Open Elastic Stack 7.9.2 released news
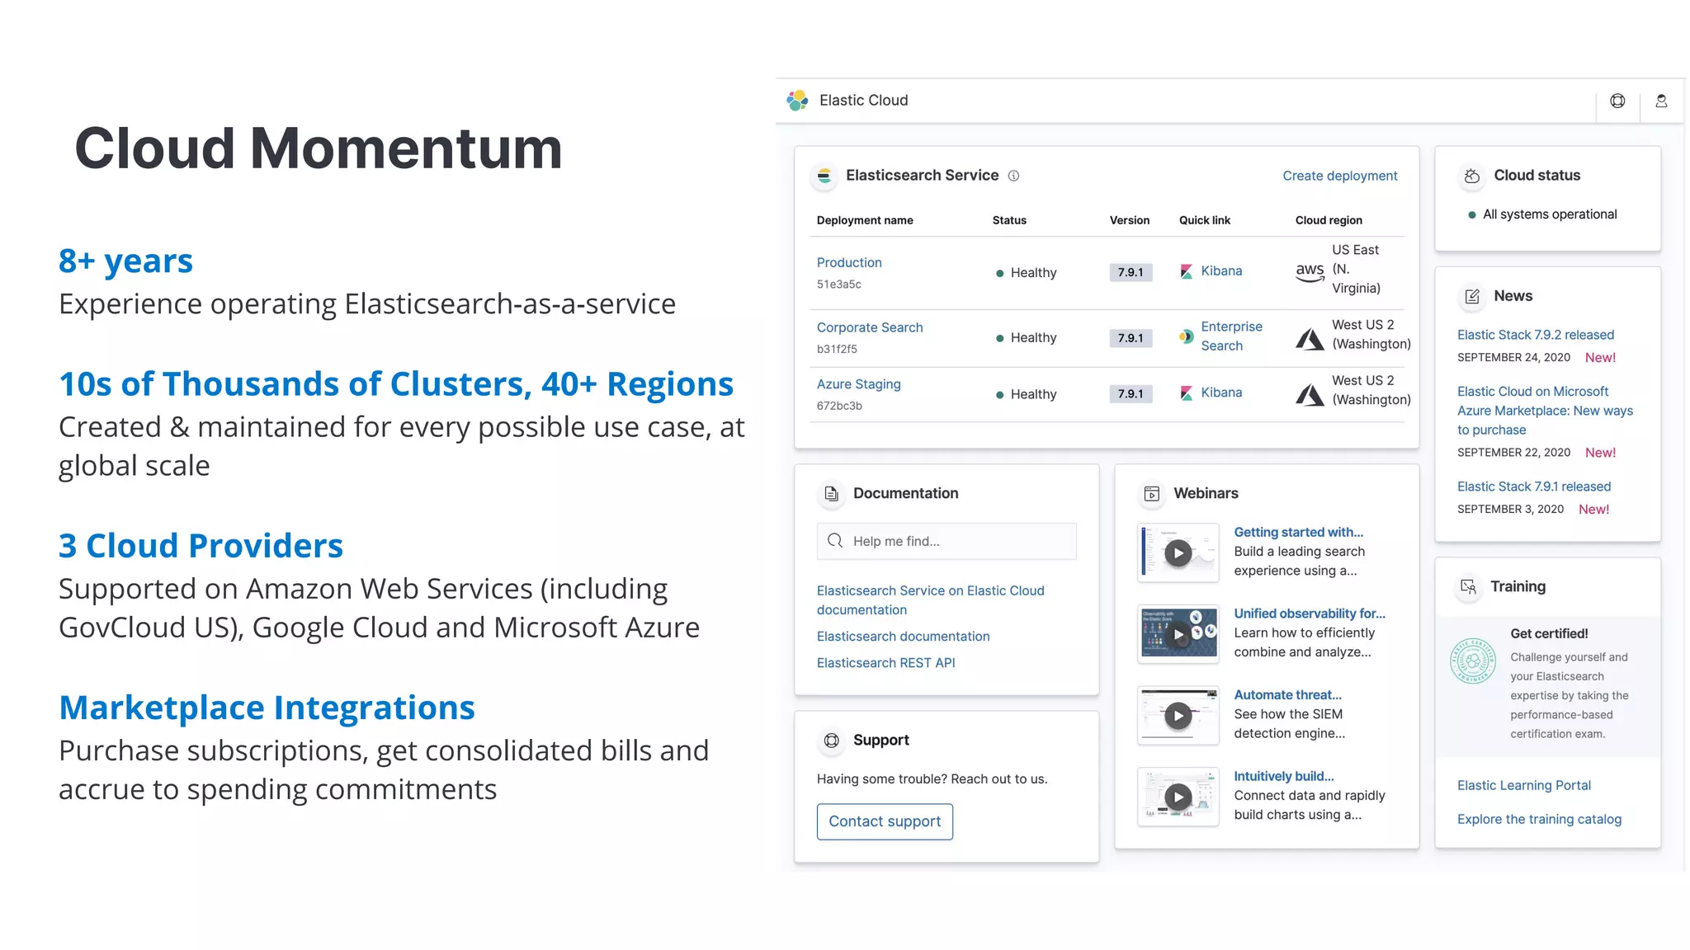 coord(1535,335)
